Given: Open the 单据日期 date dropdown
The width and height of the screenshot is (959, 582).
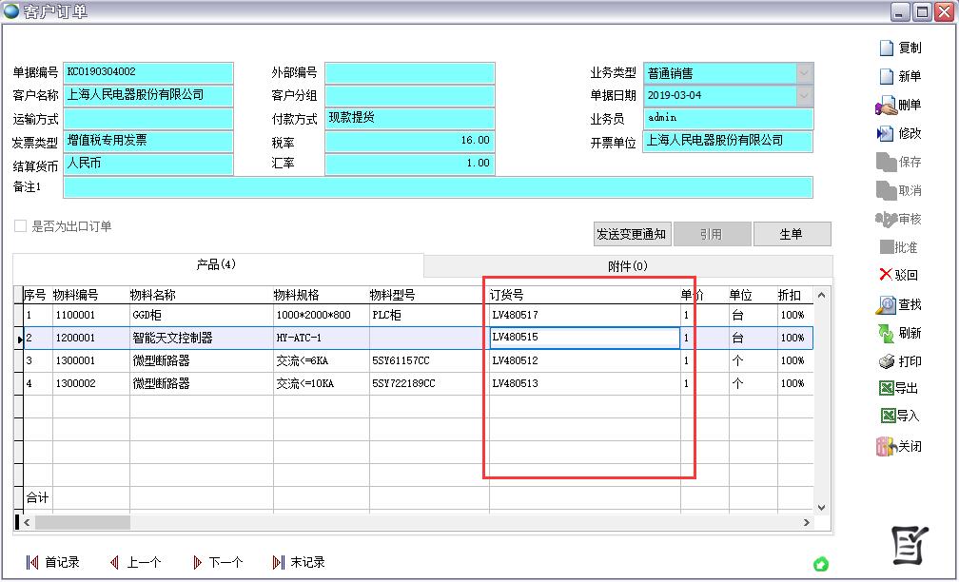Looking at the screenshot, I should click(805, 96).
